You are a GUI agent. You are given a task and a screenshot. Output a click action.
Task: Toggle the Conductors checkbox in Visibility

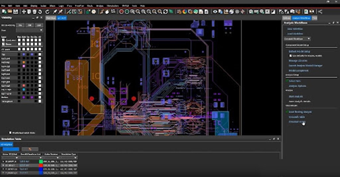3,40
